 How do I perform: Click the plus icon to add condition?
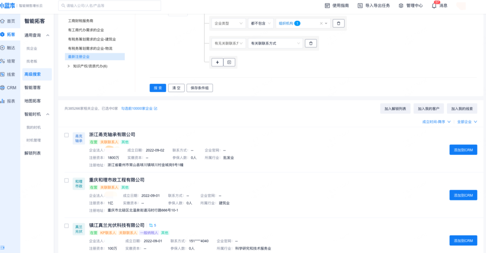point(217,62)
